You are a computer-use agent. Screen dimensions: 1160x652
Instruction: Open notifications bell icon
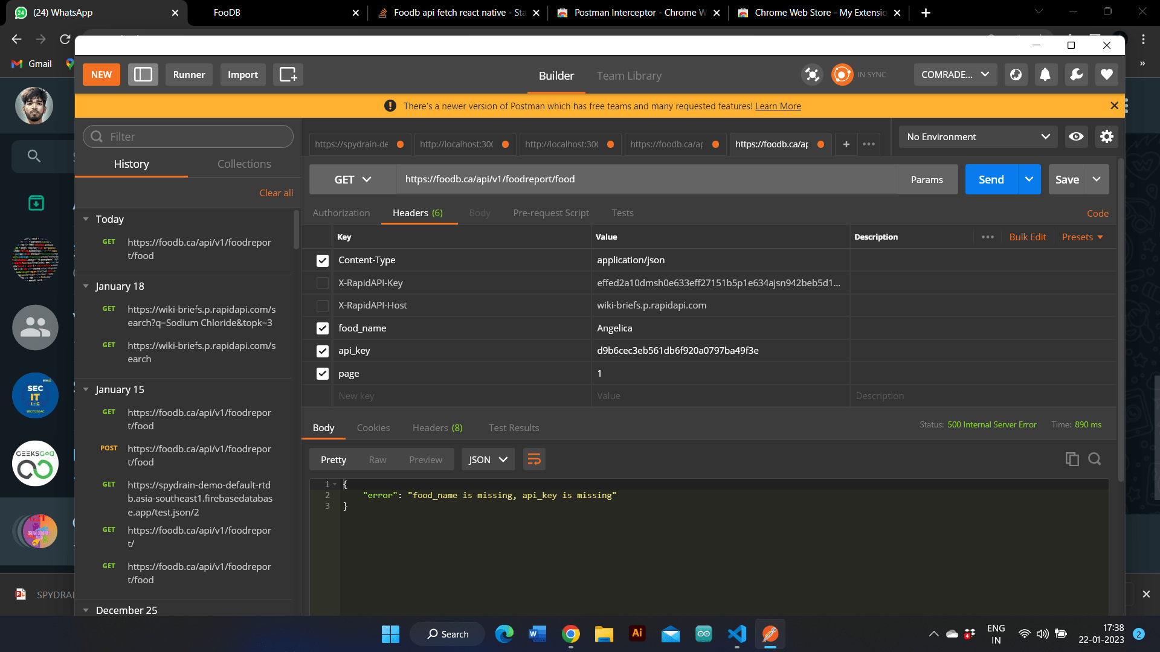click(x=1045, y=75)
